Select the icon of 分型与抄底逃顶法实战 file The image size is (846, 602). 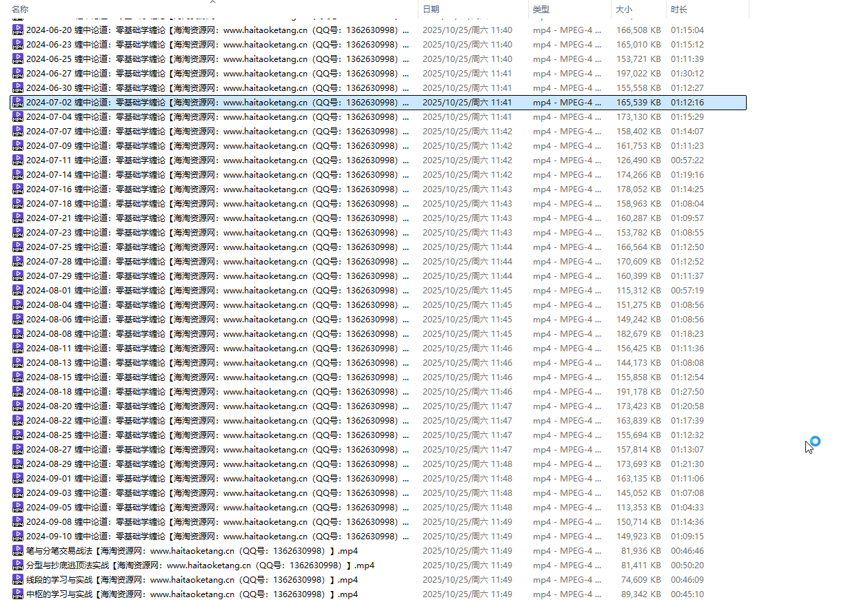[18, 565]
